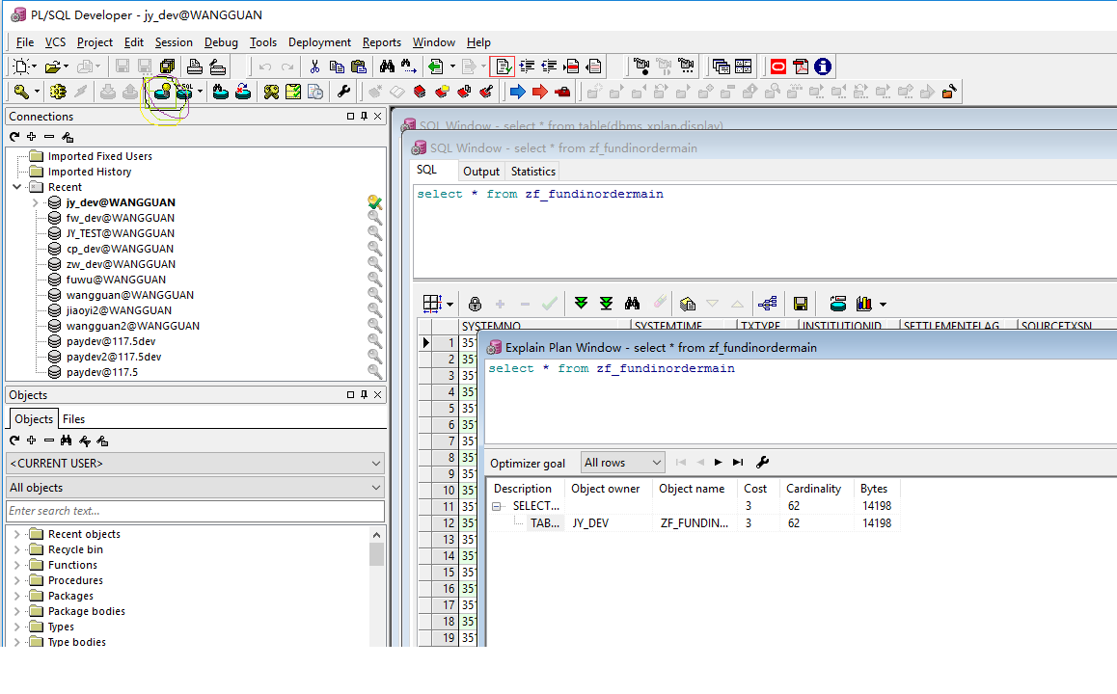Pin the Objects panel

[x=364, y=394]
